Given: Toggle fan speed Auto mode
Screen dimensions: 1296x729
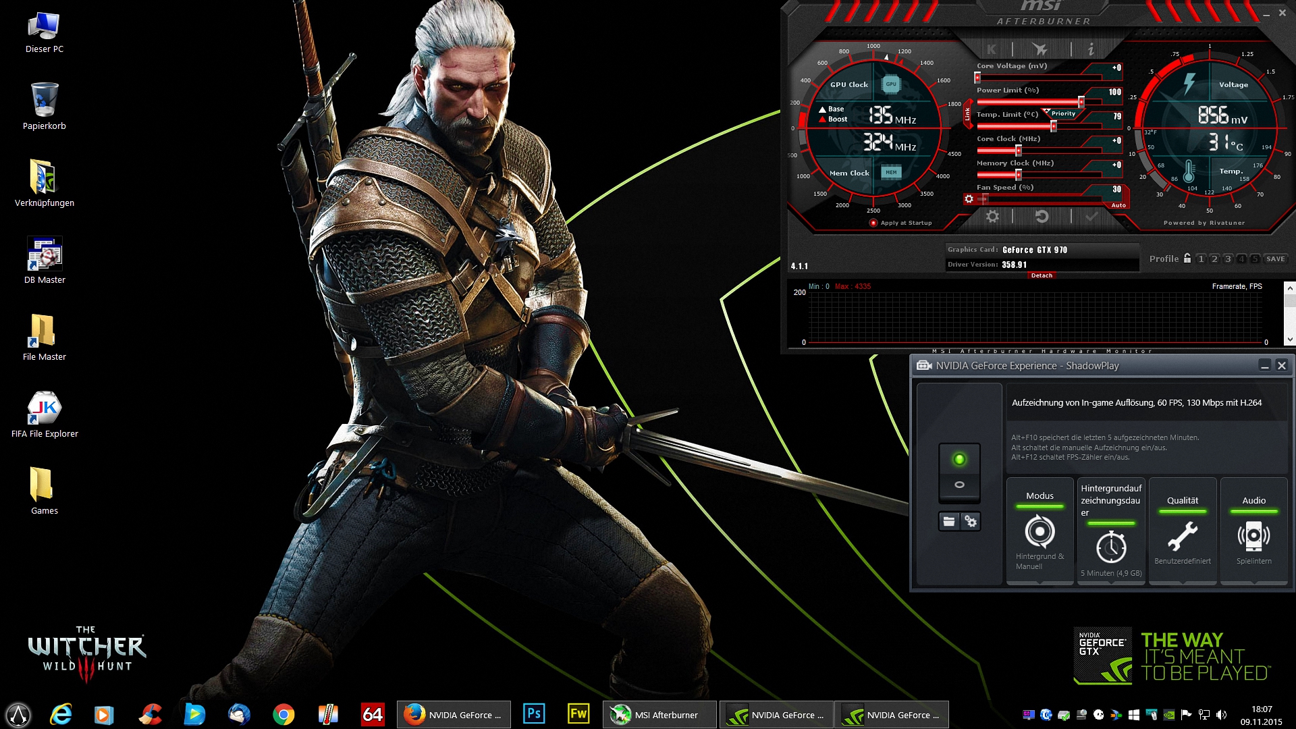Looking at the screenshot, I should (x=1118, y=205).
